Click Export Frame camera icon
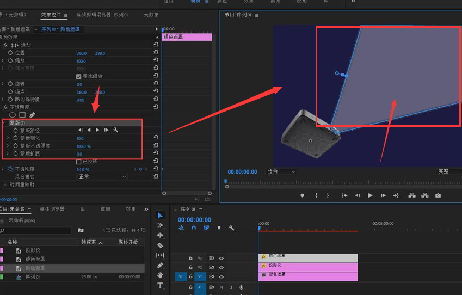The width and height of the screenshot is (462, 295). [438, 195]
